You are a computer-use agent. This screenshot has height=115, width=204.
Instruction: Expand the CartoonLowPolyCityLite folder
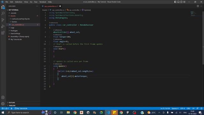tap(20, 19)
